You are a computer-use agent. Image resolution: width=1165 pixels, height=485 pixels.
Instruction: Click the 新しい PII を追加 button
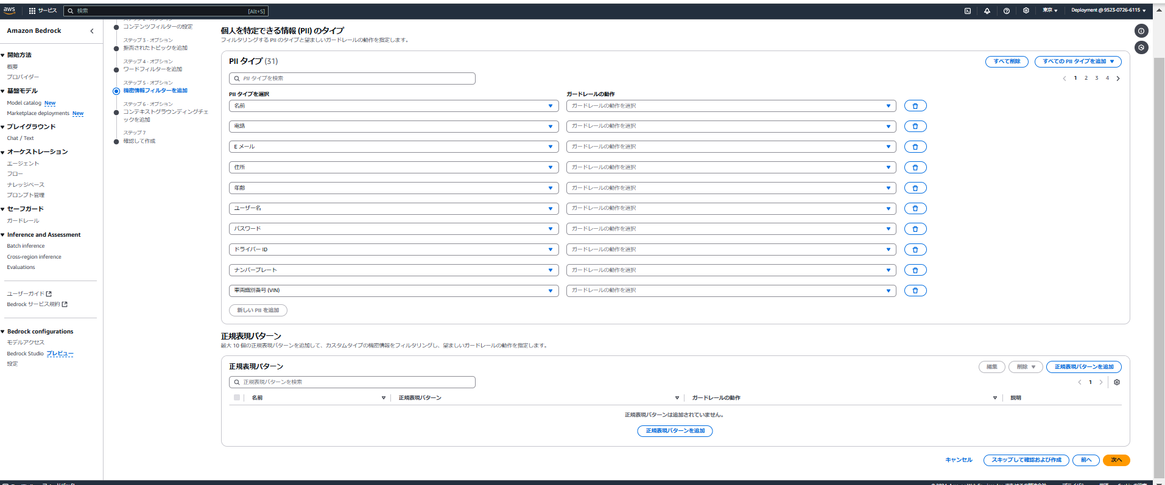pos(258,310)
